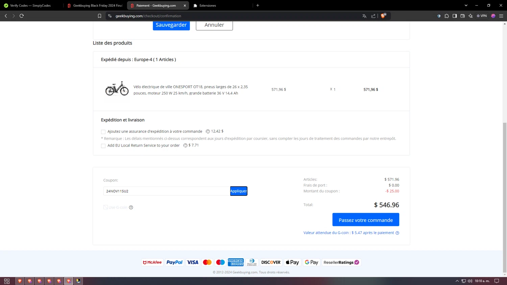Click info icon next to 12.42 $

208,131
